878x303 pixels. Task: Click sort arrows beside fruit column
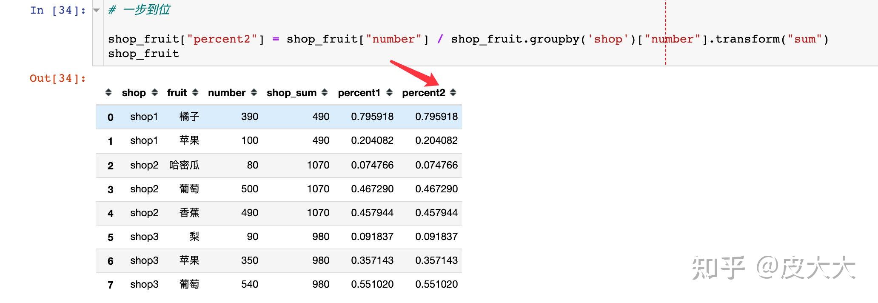click(195, 93)
